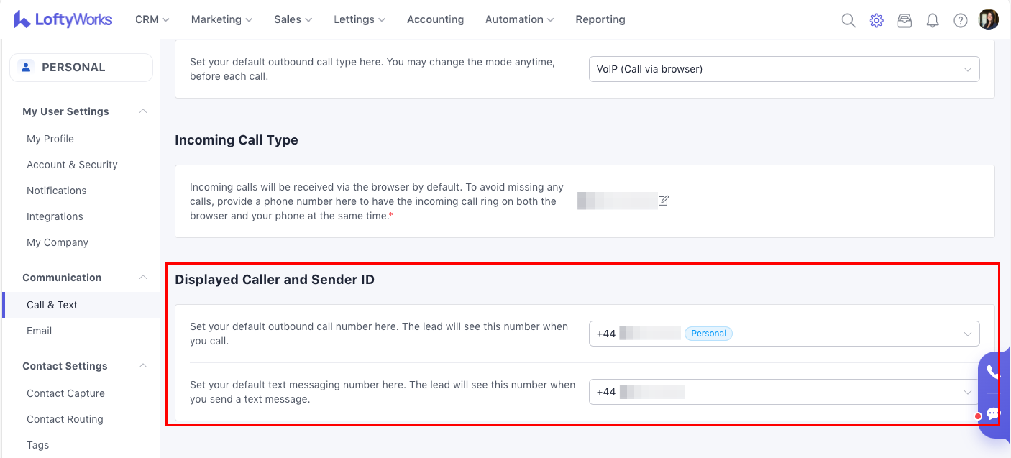Image resolution: width=1011 pixels, height=458 pixels.
Task: Open the user profile avatar
Action: 988,19
